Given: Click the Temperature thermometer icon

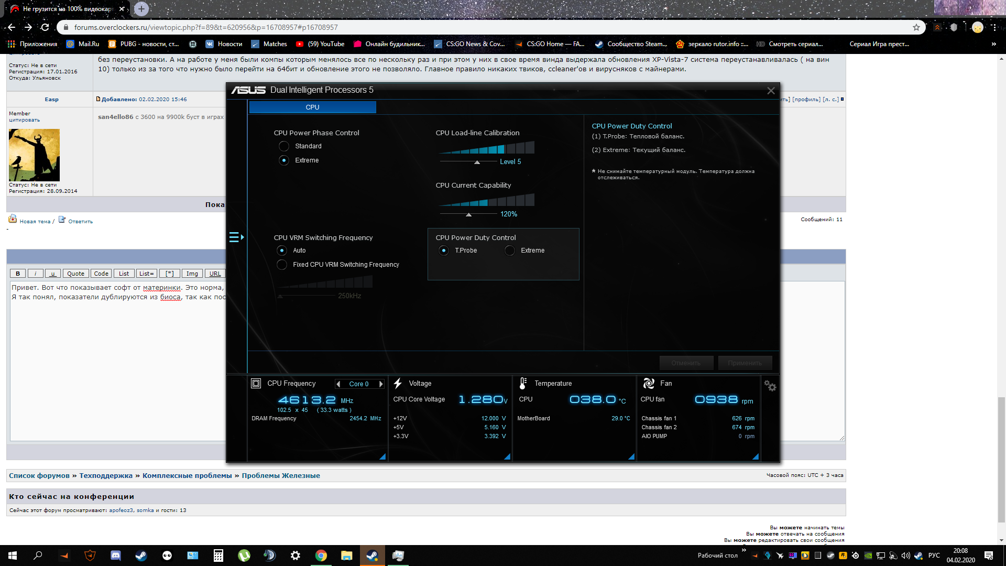Looking at the screenshot, I should pos(522,384).
